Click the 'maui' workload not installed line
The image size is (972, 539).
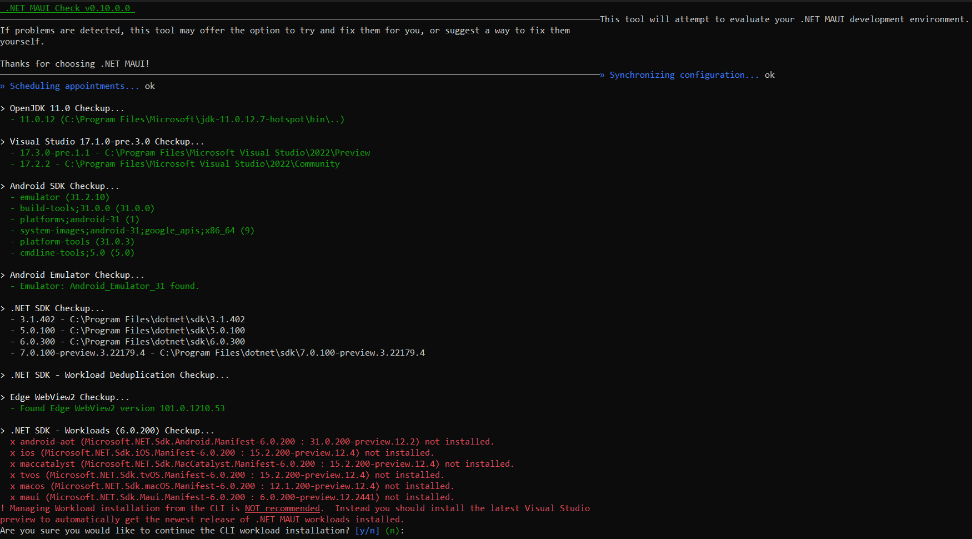coord(232,497)
